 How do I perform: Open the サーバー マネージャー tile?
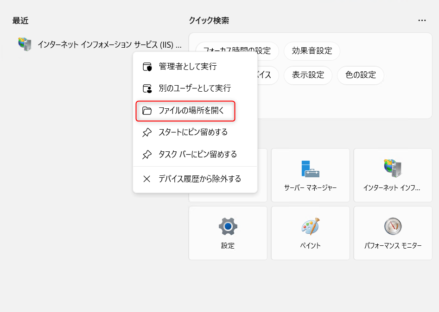coord(310,175)
